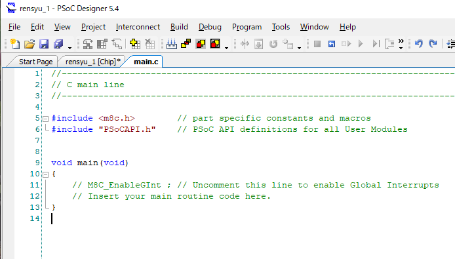Viewport: 455px width, 259px height.
Task: Open the Build menu
Action: tap(179, 27)
